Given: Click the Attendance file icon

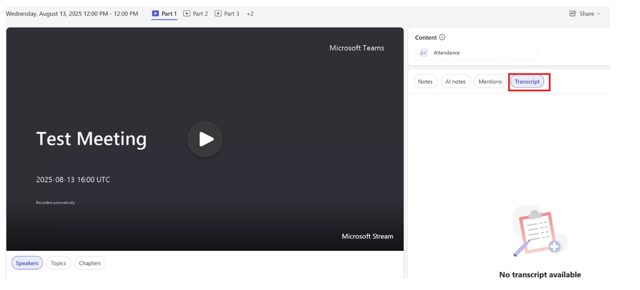Looking at the screenshot, I should [x=423, y=52].
